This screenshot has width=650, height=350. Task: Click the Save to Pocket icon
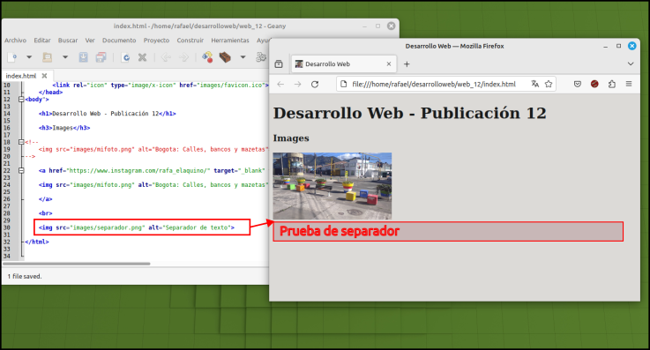coord(578,84)
